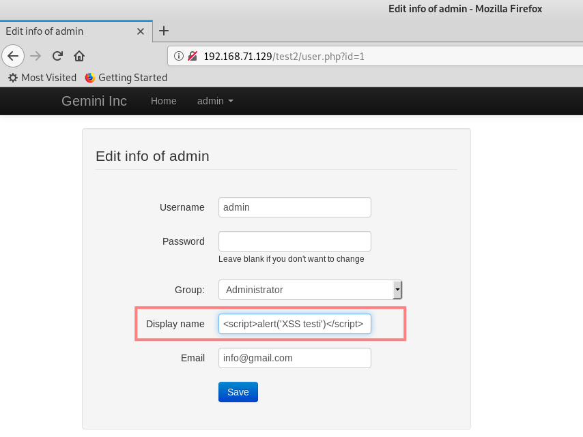Open a new browser tab
The image size is (583, 437).
pyautogui.click(x=164, y=31)
